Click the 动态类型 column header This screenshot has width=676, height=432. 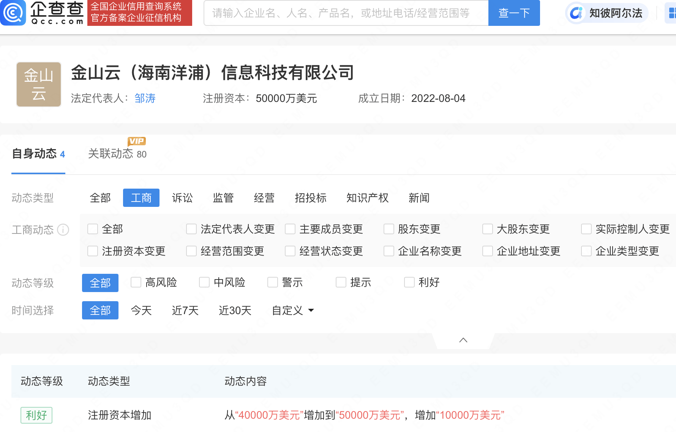click(x=109, y=381)
